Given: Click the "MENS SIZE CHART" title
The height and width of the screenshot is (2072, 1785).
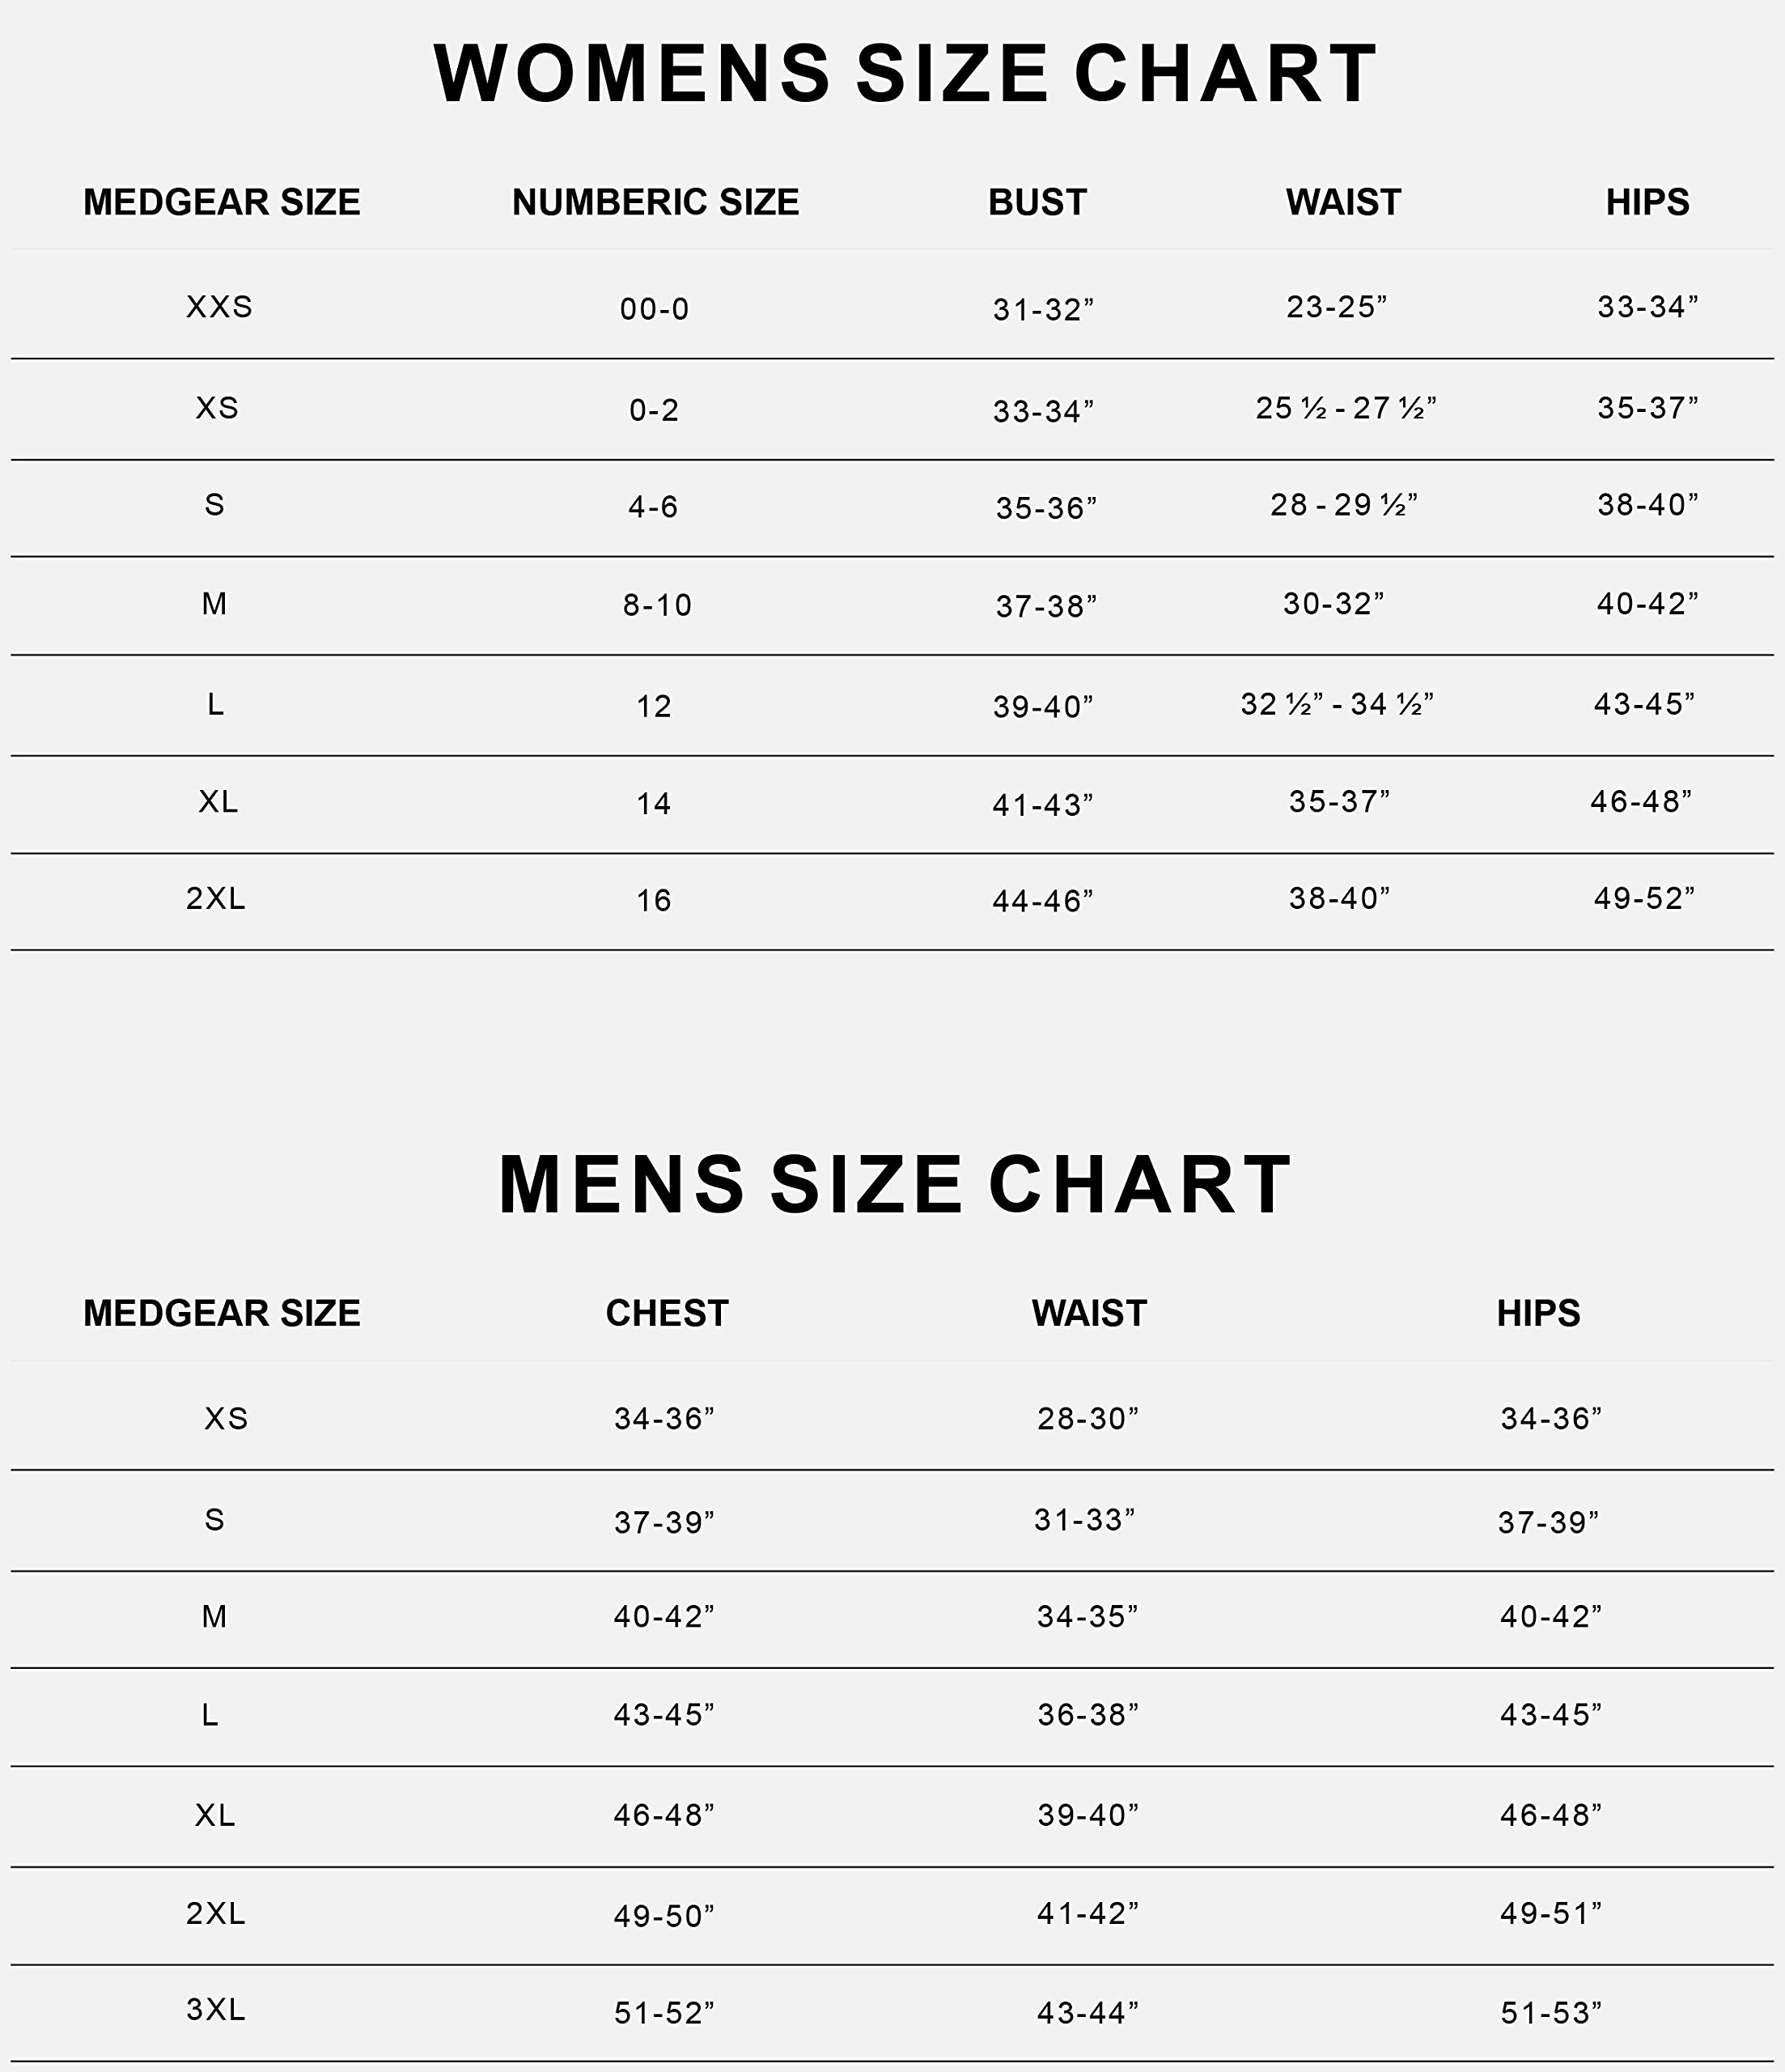Looking at the screenshot, I should click(895, 1185).
